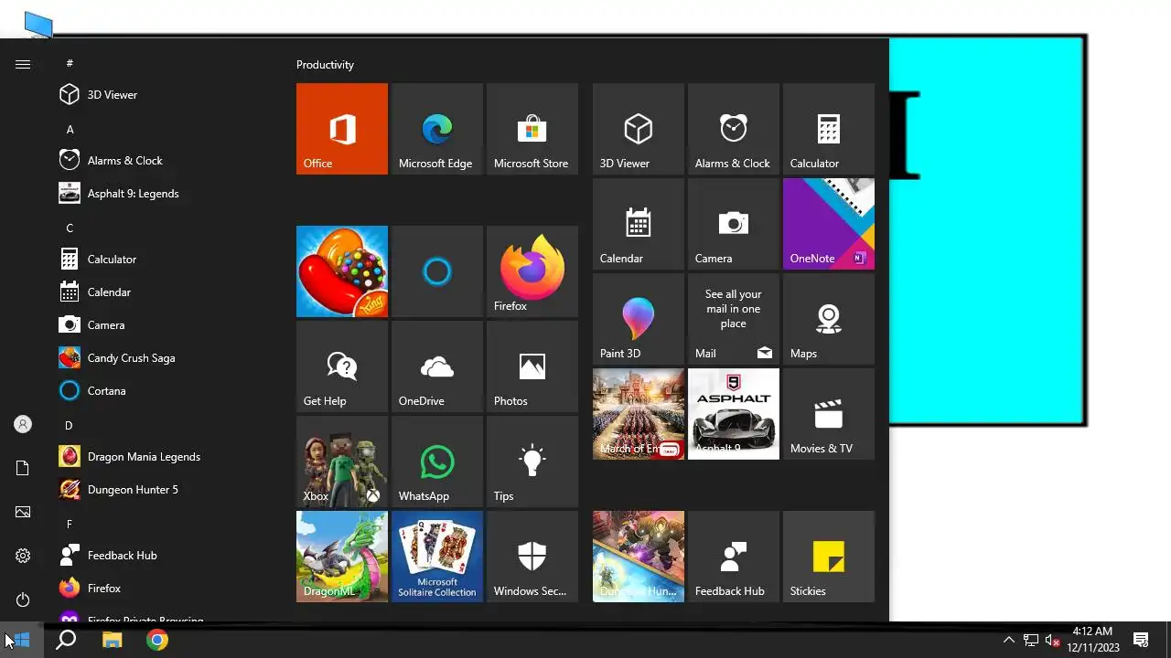The height and width of the screenshot is (658, 1171).
Task: Open the OneDrive tile
Action: (437, 366)
